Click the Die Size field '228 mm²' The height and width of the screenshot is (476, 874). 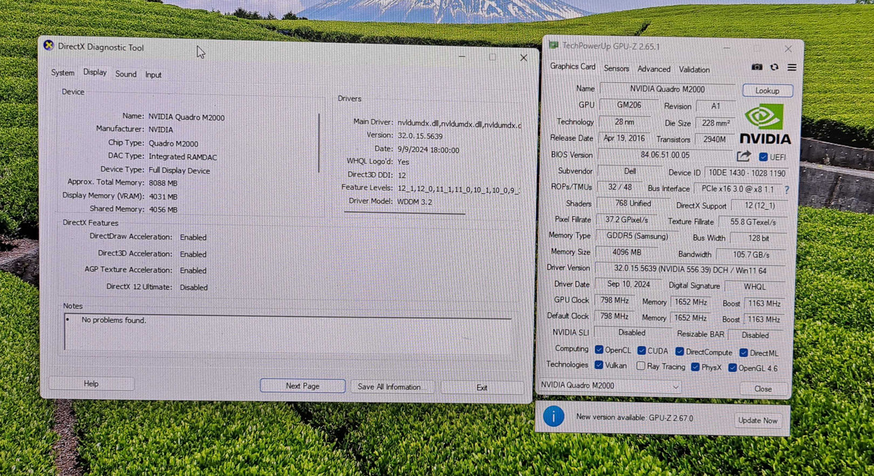(x=716, y=124)
